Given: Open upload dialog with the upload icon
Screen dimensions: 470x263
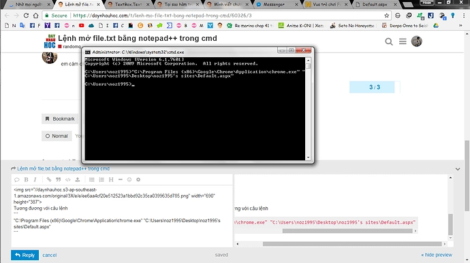Looking at the screenshot, I should pos(78,179).
